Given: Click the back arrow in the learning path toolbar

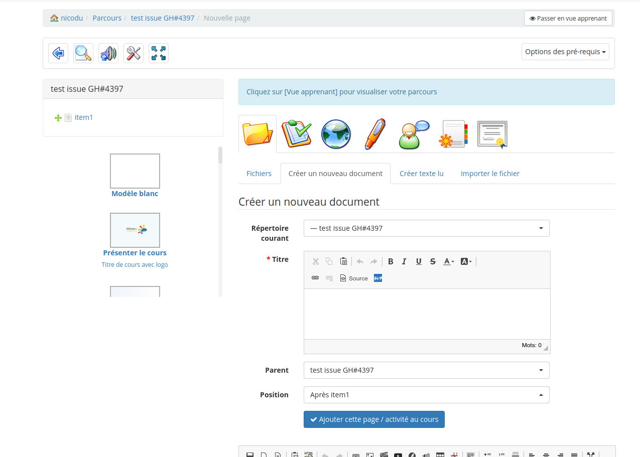Looking at the screenshot, I should click(x=58, y=53).
